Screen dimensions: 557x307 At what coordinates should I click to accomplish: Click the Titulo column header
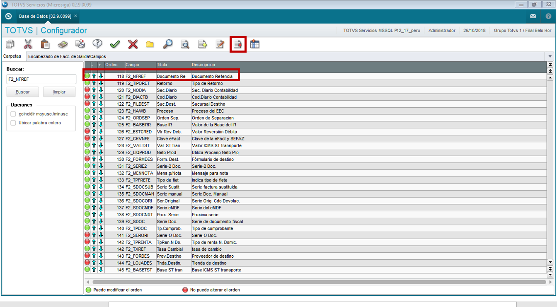(173, 65)
